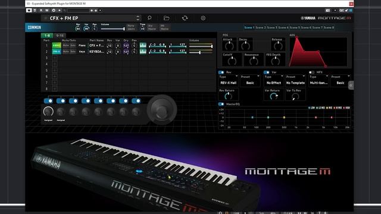The image size is (381, 214).
Task: Toggle the first knob link switch
Action: [48, 100]
